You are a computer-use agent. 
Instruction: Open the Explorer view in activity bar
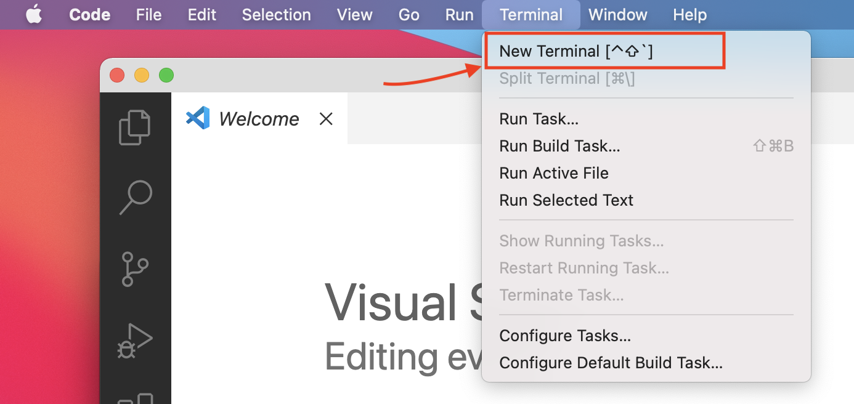click(135, 127)
